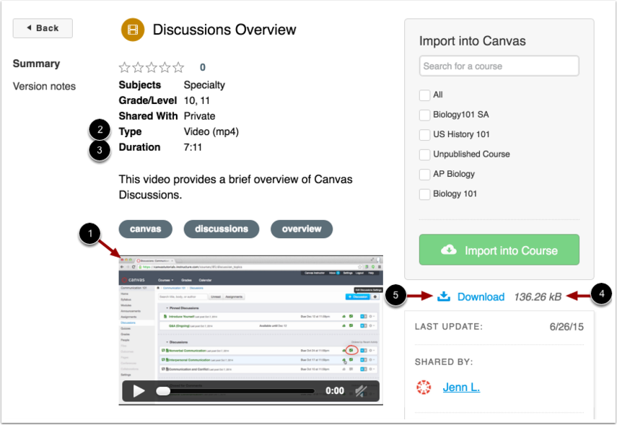Click the Import into Canvas heading
The image size is (617, 425).
click(x=472, y=41)
